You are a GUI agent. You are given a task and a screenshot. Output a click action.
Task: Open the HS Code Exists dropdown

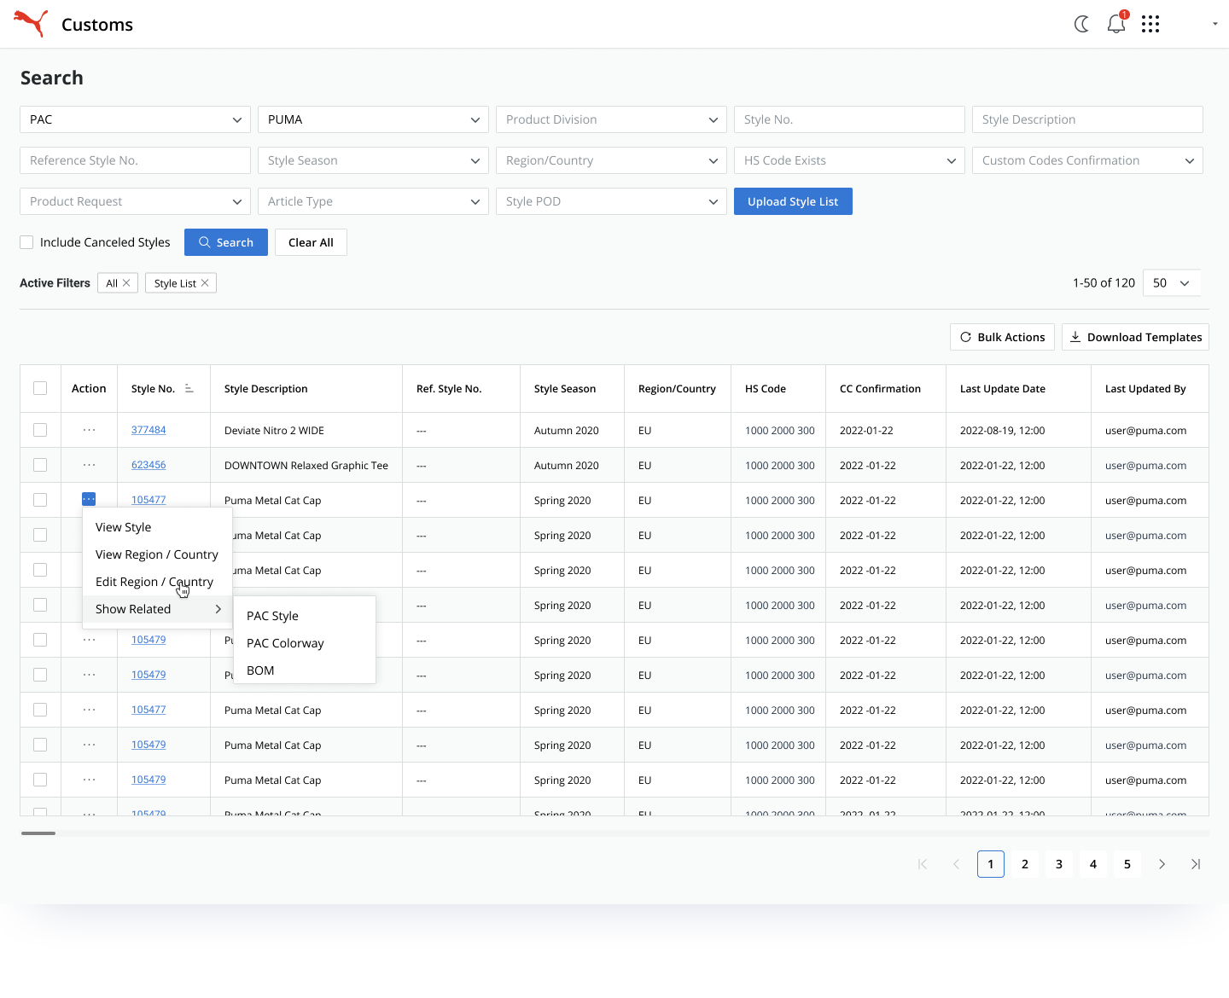pyautogui.click(x=849, y=160)
